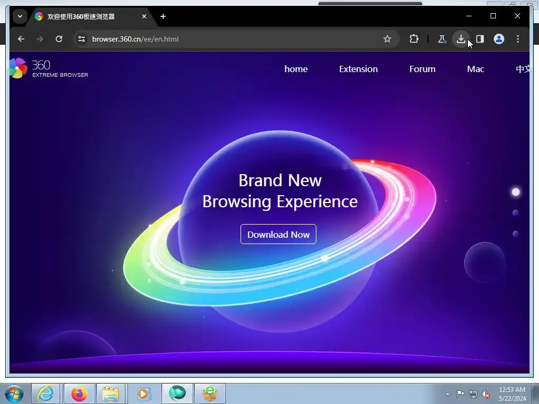Image resolution: width=539 pixels, height=404 pixels.
Task: Open the user profile avatar
Action: click(x=499, y=39)
